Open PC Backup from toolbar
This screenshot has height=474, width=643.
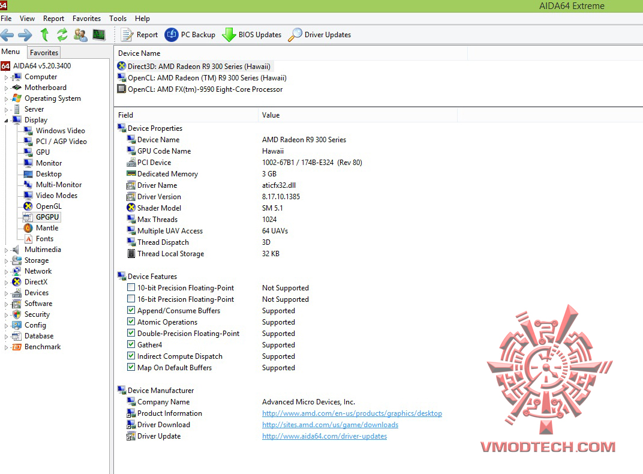click(190, 35)
